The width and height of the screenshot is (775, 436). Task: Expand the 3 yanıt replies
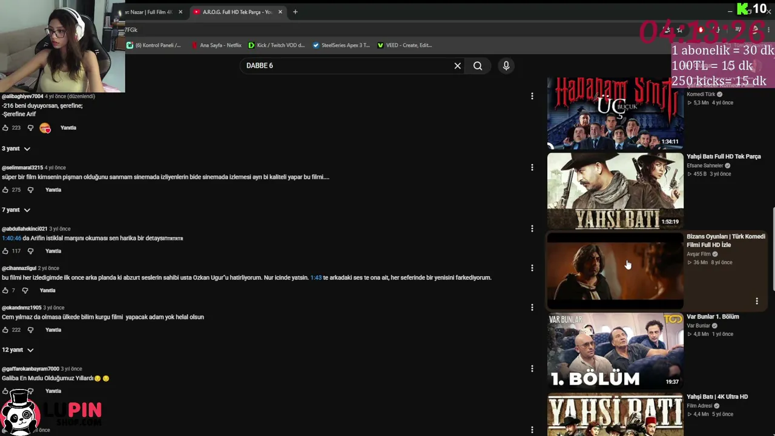click(x=16, y=148)
